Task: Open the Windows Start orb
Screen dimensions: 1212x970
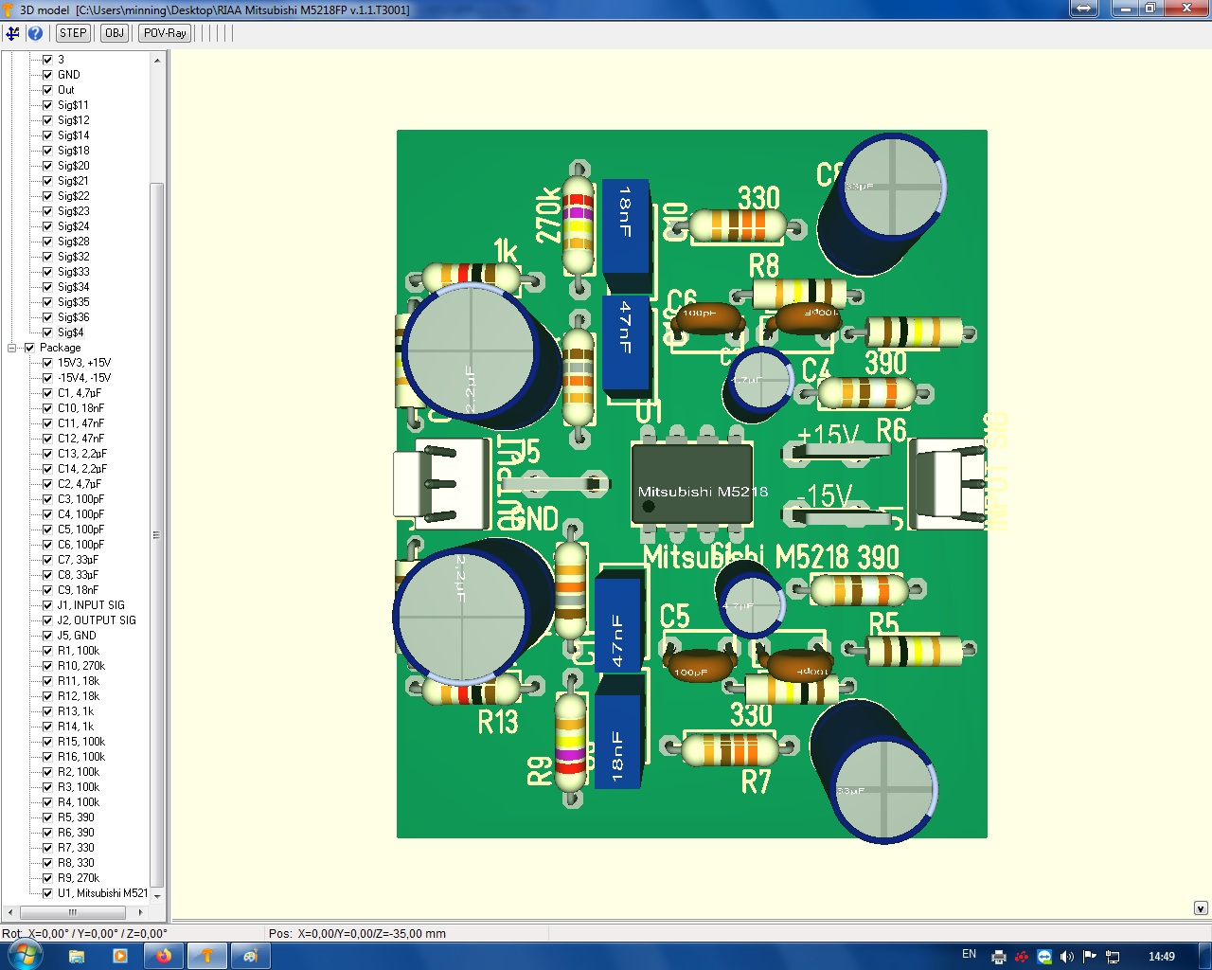Action: click(x=26, y=955)
